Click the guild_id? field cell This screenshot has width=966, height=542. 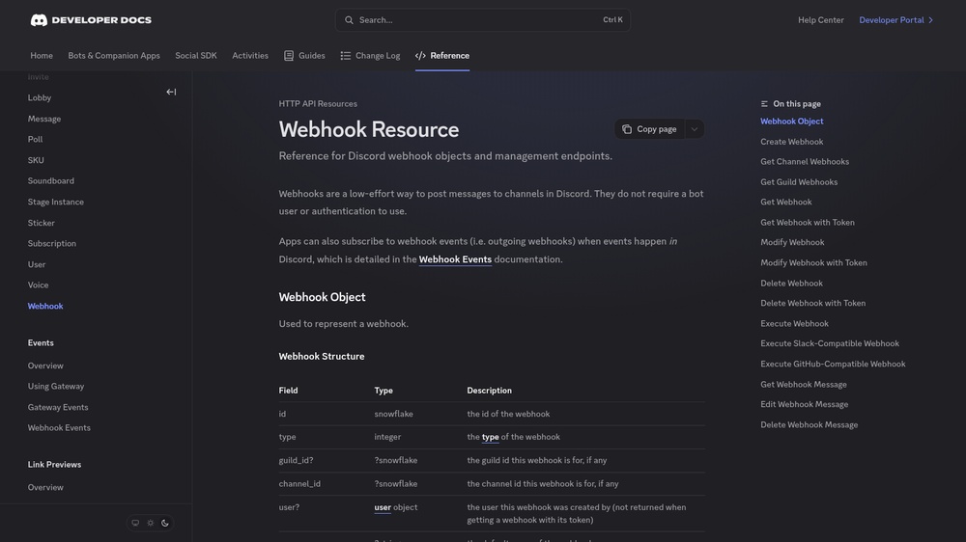296,460
